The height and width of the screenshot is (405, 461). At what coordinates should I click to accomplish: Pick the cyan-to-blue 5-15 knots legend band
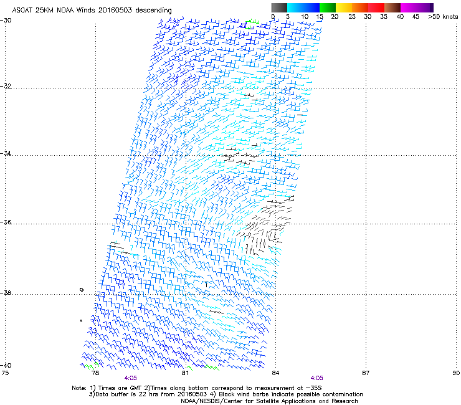coord(303,7)
